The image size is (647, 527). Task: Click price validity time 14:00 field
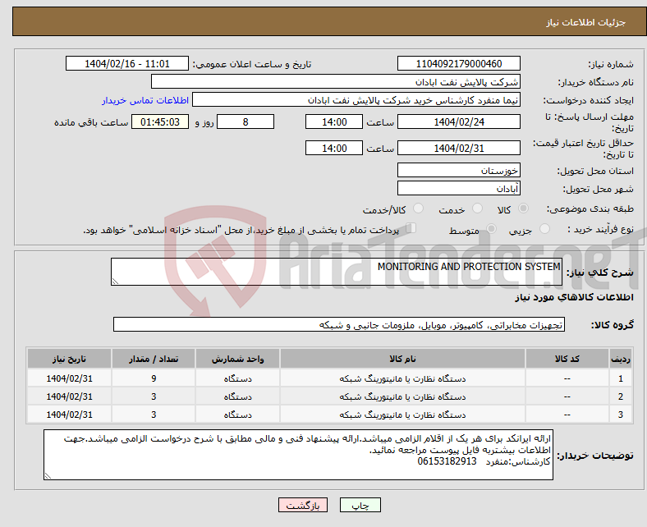coord(334,148)
